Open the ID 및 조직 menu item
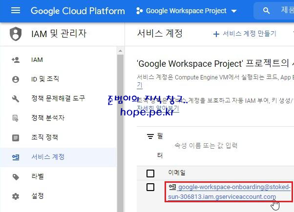Viewport: 294px width, 212px height. [59, 79]
